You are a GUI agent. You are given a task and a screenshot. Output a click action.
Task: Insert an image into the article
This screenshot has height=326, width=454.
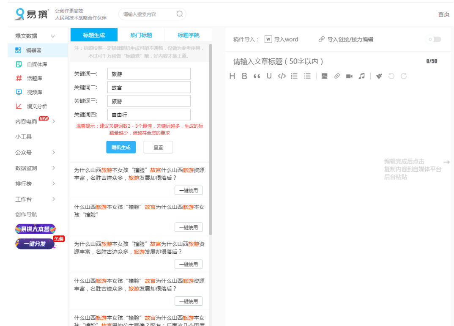click(x=325, y=76)
